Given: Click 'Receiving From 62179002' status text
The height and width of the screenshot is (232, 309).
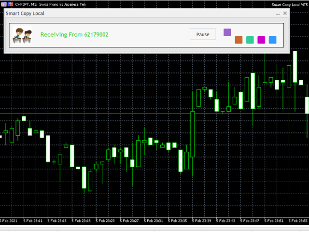Looking at the screenshot, I should [74, 35].
